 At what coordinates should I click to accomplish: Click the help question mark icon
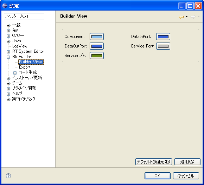8,176
